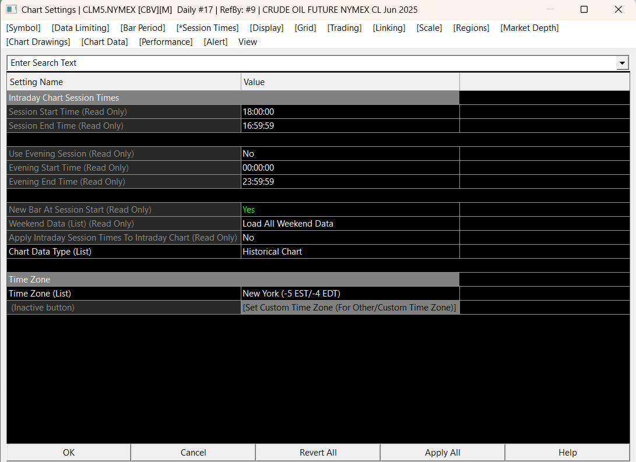636x462 pixels.
Task: Click the Enter Search Text field
Action: (311, 63)
